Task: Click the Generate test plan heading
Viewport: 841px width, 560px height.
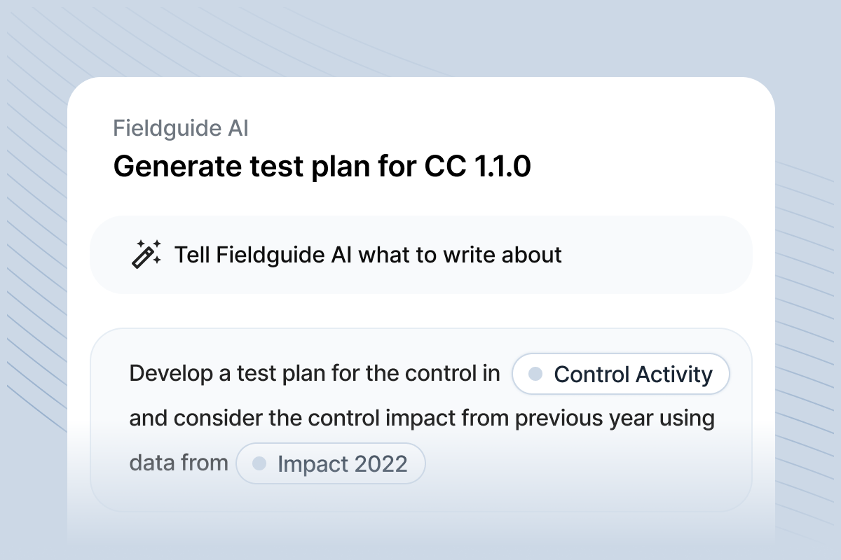Action: click(x=323, y=166)
